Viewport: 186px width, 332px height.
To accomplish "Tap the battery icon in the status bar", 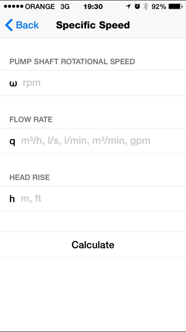I will [175, 7].
